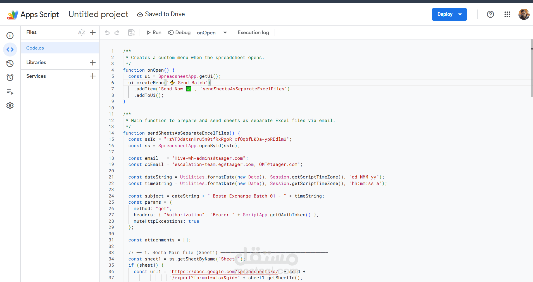This screenshot has height=282, width=533.
Task: Click the 'function onOpen()' declaration
Action: point(146,70)
